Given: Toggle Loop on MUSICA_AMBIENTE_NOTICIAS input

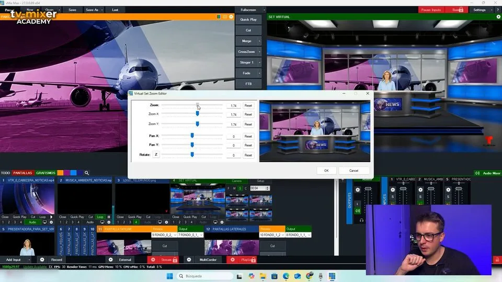Looking at the screenshot, I should pos(100,217).
